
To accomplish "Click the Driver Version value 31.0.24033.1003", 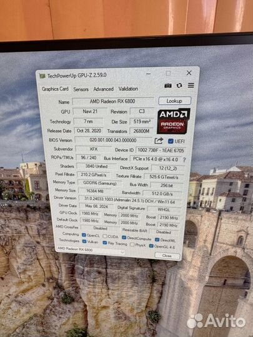I will [x=130, y=200].
